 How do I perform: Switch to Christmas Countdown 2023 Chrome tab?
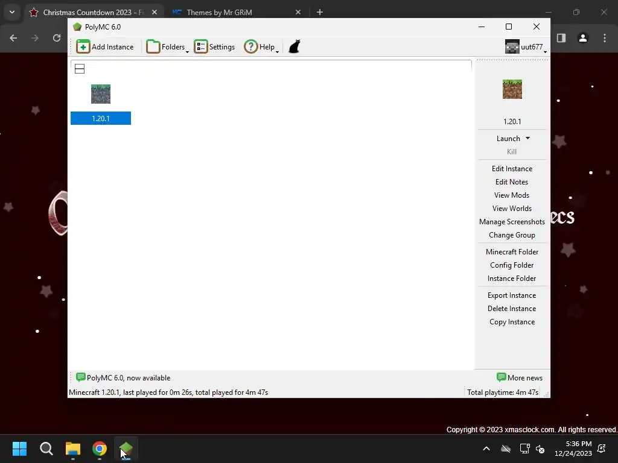94,13
